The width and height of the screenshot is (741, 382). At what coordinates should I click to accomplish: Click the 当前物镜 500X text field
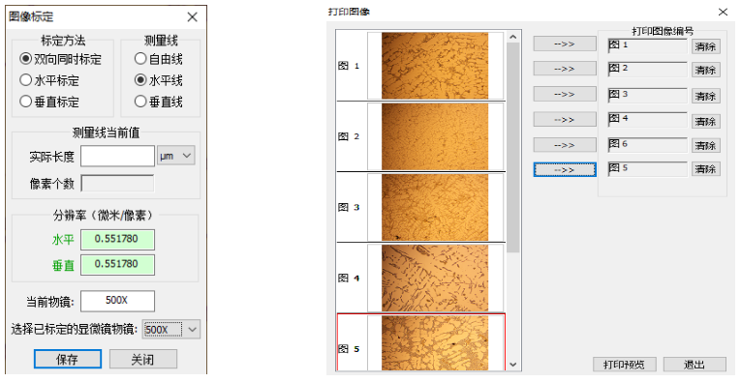click(117, 301)
